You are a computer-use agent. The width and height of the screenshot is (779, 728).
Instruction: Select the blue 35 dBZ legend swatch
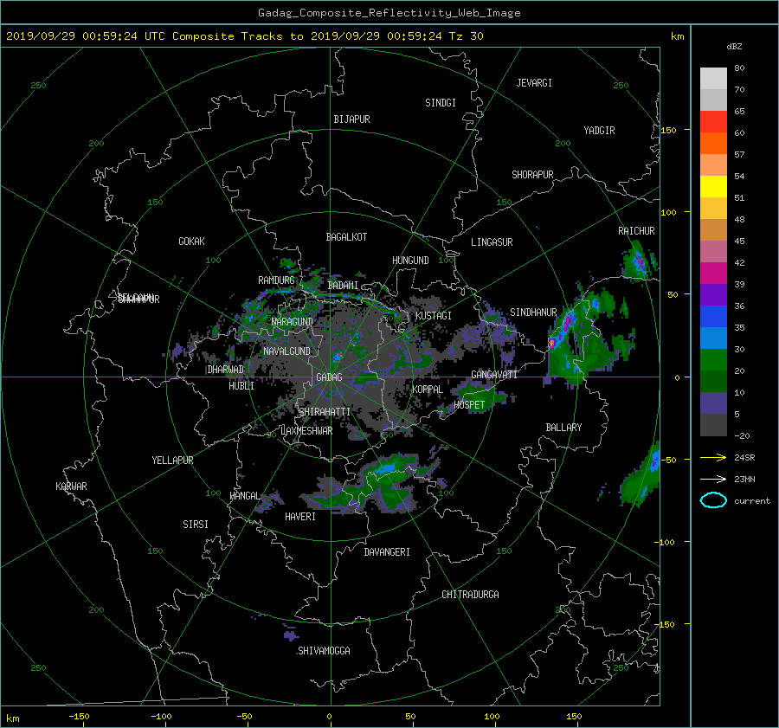(x=713, y=316)
